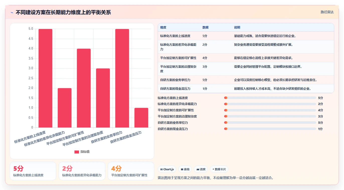Click the progress bar for 标准化方案的上线速度
344x190 pixels.
click(270, 98)
